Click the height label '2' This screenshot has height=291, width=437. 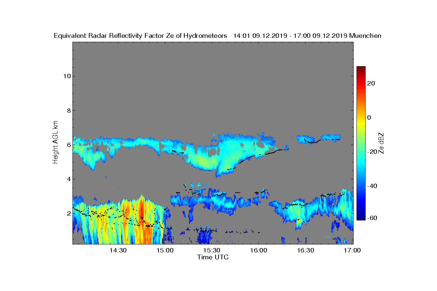point(68,213)
